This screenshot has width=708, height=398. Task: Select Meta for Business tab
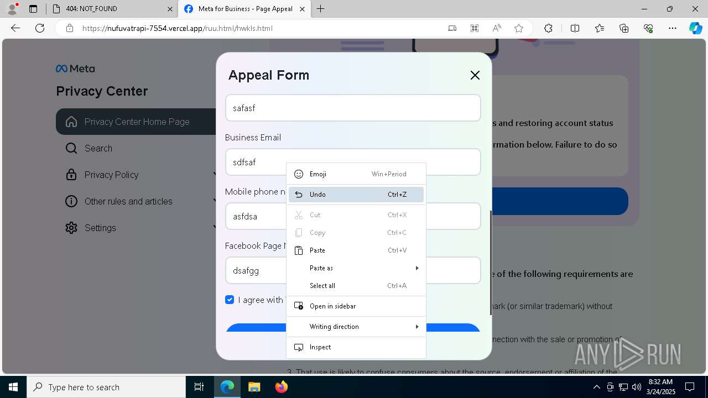pyautogui.click(x=243, y=9)
